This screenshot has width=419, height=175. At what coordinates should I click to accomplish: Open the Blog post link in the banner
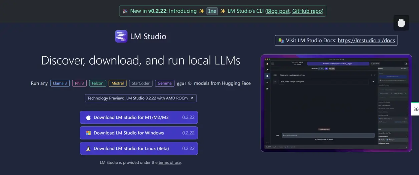[279, 11]
